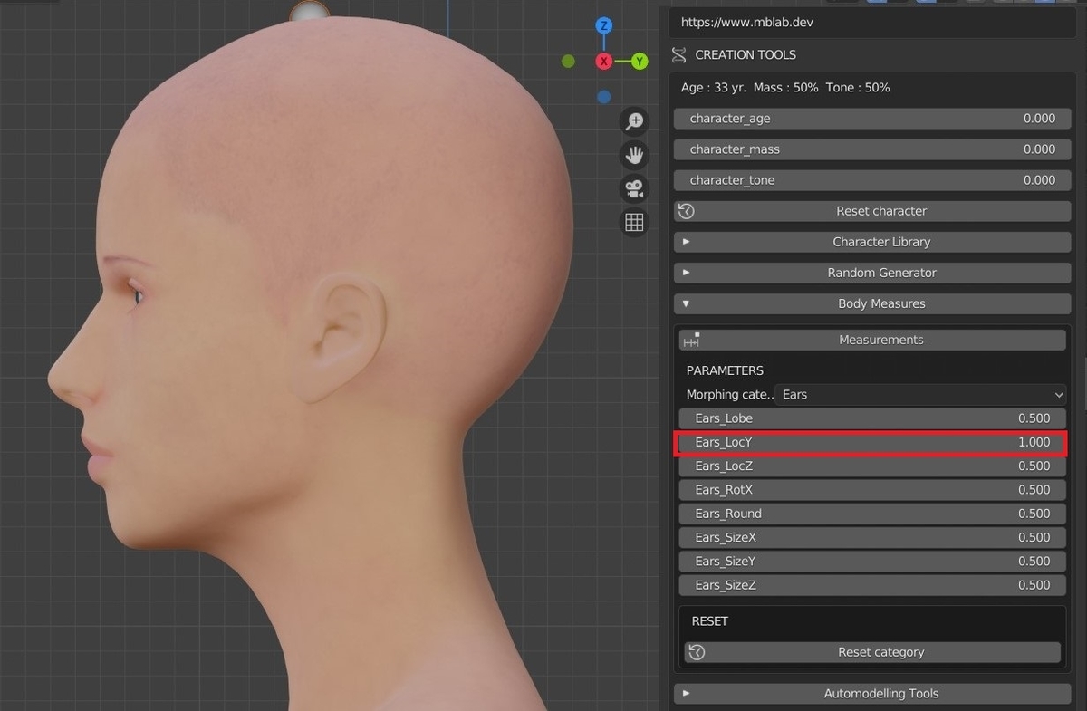Screen dimensions: 1087x711
Task: Click the Reset character button
Action: click(x=872, y=211)
